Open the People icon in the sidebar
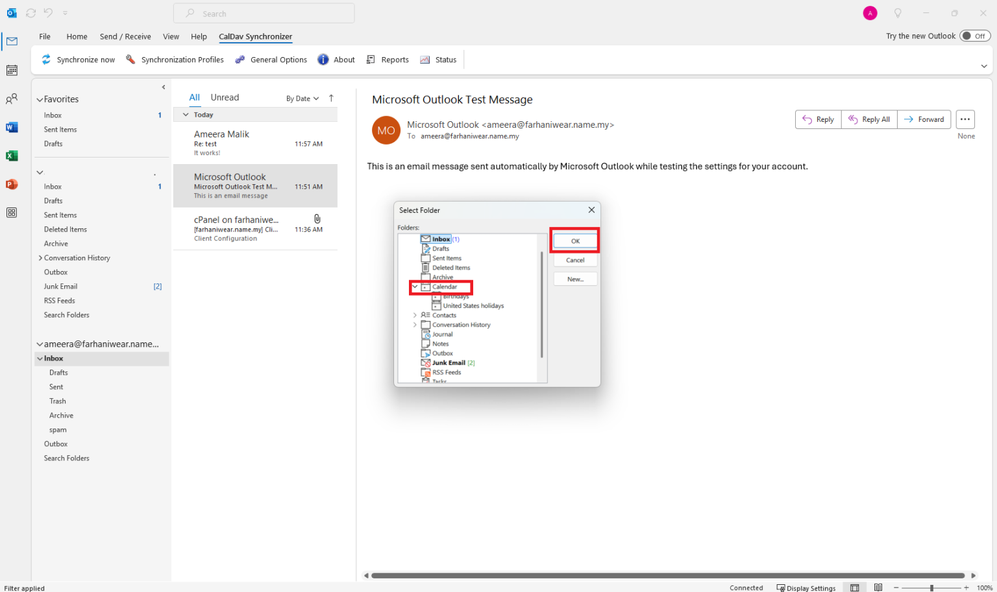The height and width of the screenshot is (592, 997). [x=12, y=99]
